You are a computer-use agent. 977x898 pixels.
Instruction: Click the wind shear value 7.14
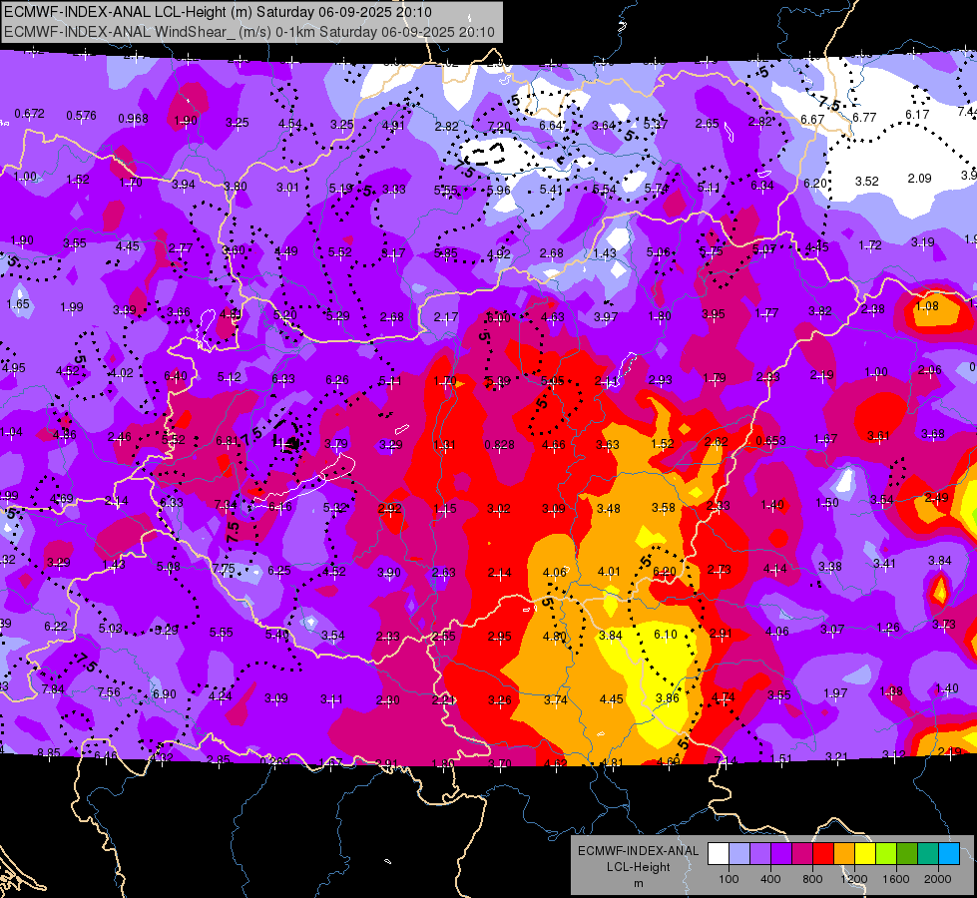[726, 760]
